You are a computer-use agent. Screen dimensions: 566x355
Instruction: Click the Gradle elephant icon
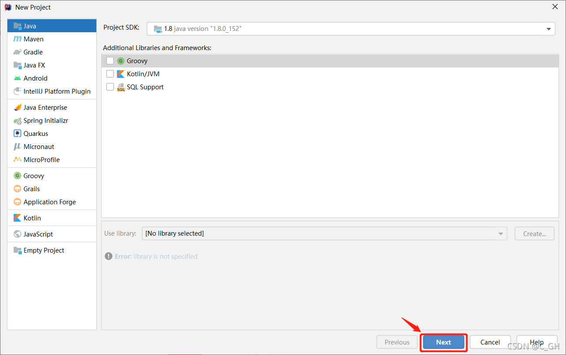point(17,52)
